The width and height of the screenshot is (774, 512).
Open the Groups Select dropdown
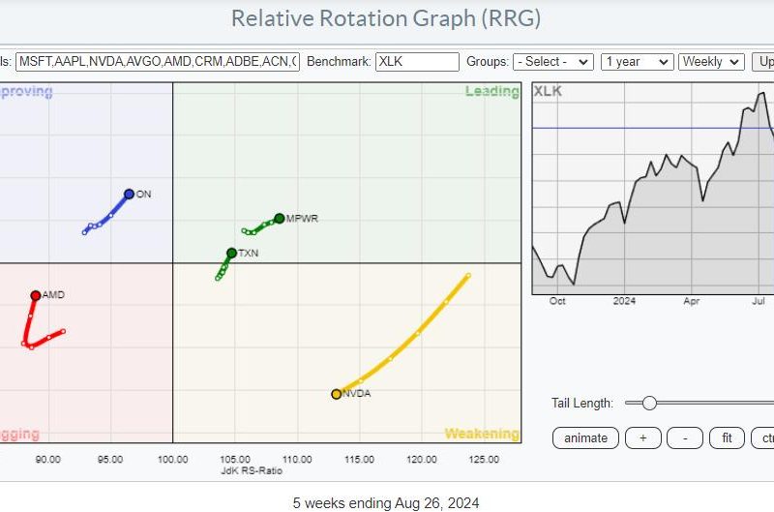[x=552, y=62]
